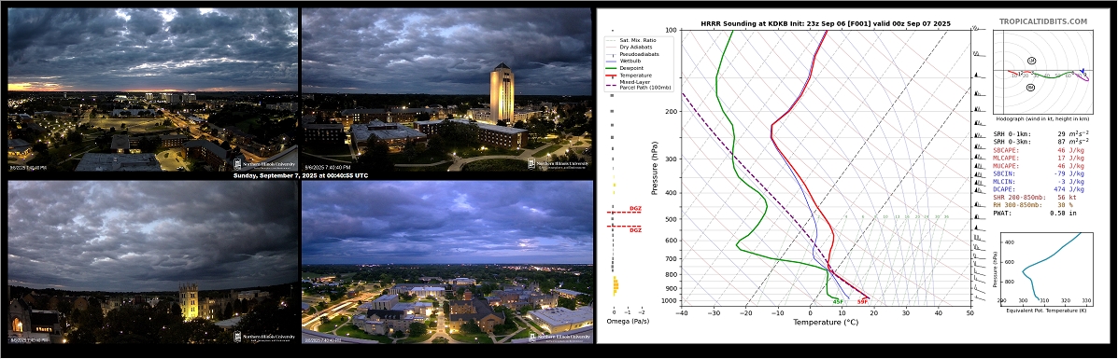Click the 'Hodograph (wind in kt, height in km)' caption
Image resolution: width=1118 pixels, height=359 pixels.
coord(1043,118)
